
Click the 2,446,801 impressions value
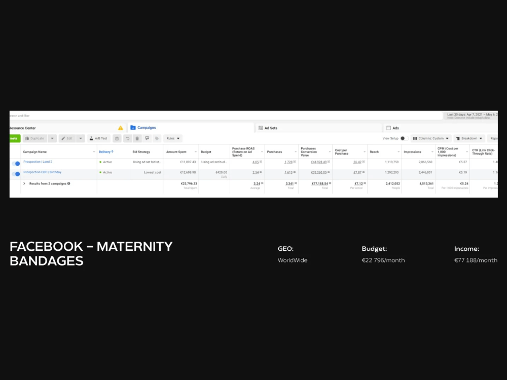tap(425, 173)
